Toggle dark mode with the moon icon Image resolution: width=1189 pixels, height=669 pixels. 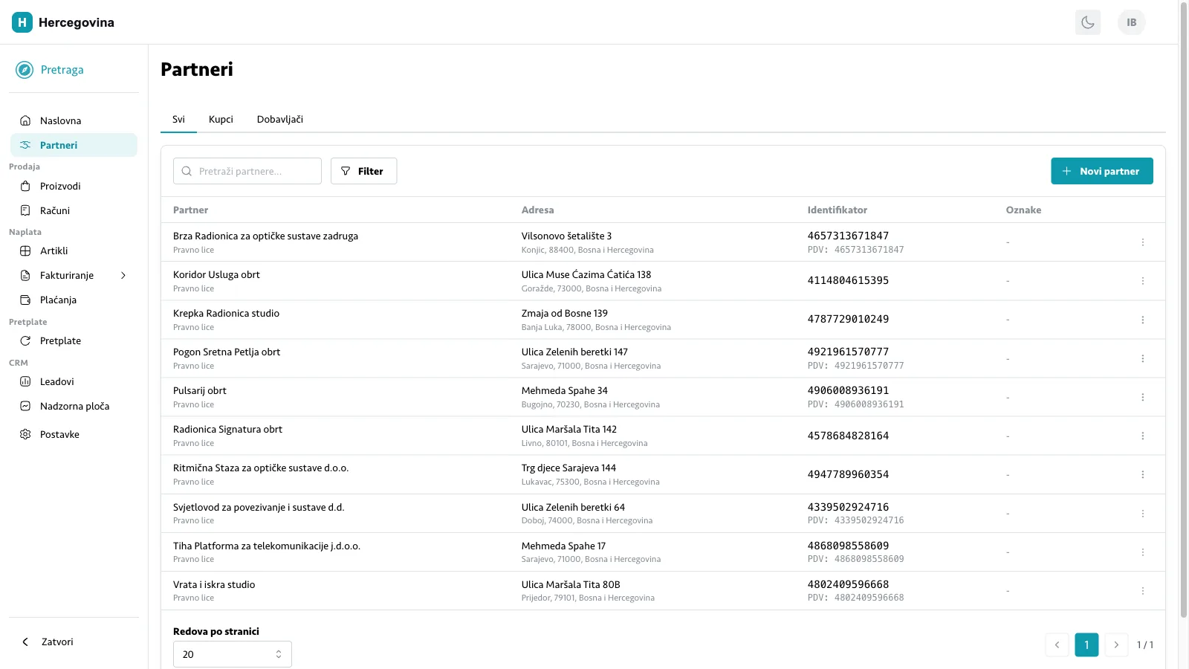1088,22
